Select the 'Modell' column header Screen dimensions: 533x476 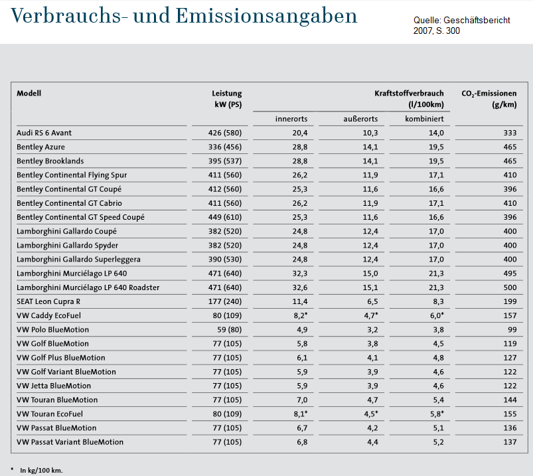(x=29, y=93)
